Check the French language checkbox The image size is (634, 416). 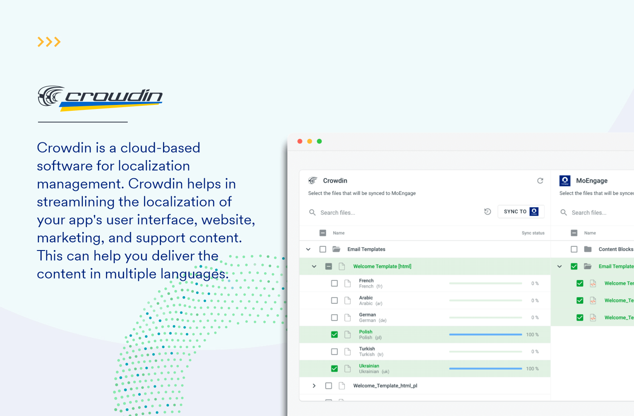[x=334, y=284]
